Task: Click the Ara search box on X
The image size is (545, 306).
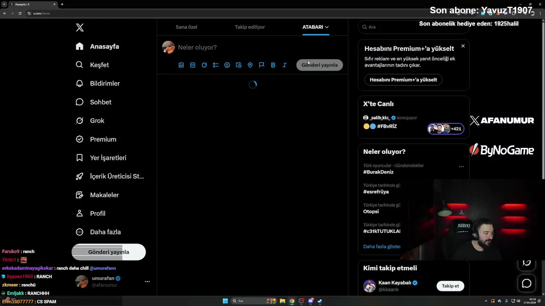Action: (x=413, y=27)
